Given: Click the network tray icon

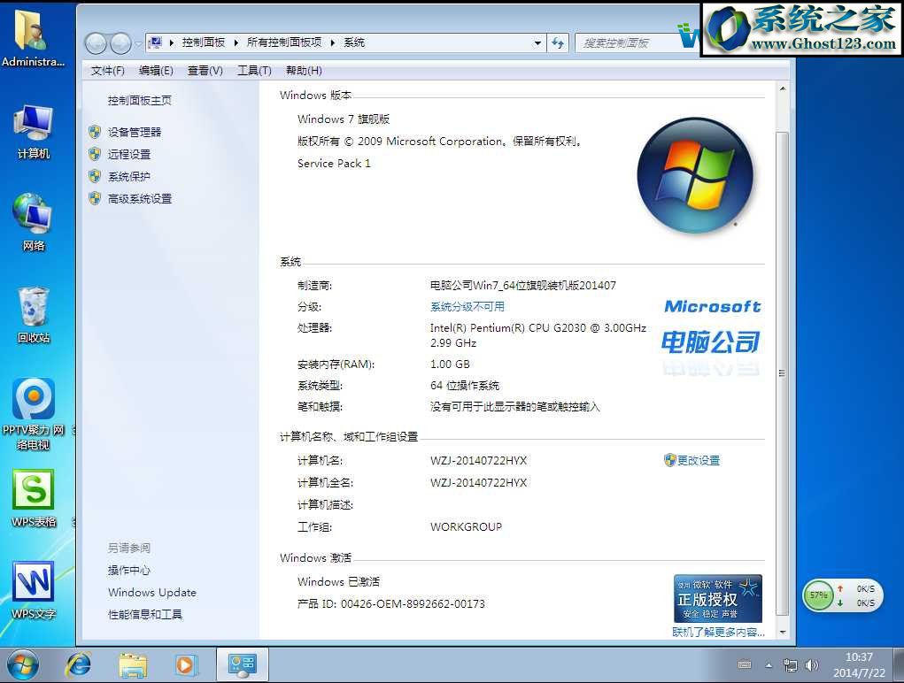Looking at the screenshot, I should pos(791,665).
